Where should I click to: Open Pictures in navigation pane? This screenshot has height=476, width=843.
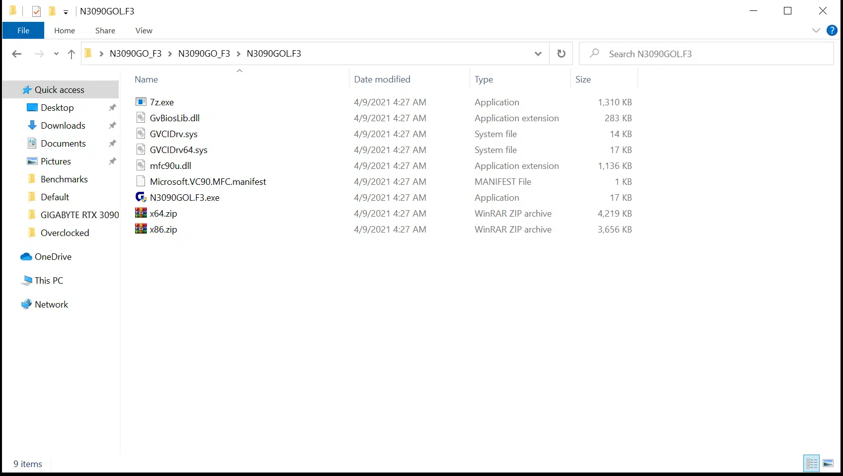coord(56,161)
